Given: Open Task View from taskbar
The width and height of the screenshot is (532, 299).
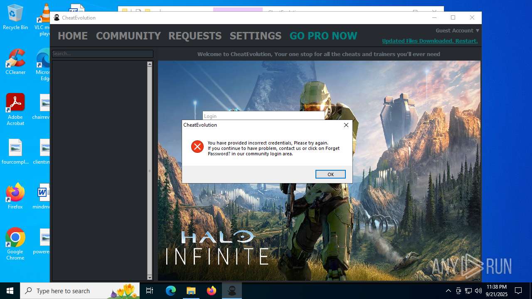Looking at the screenshot, I should [150, 291].
